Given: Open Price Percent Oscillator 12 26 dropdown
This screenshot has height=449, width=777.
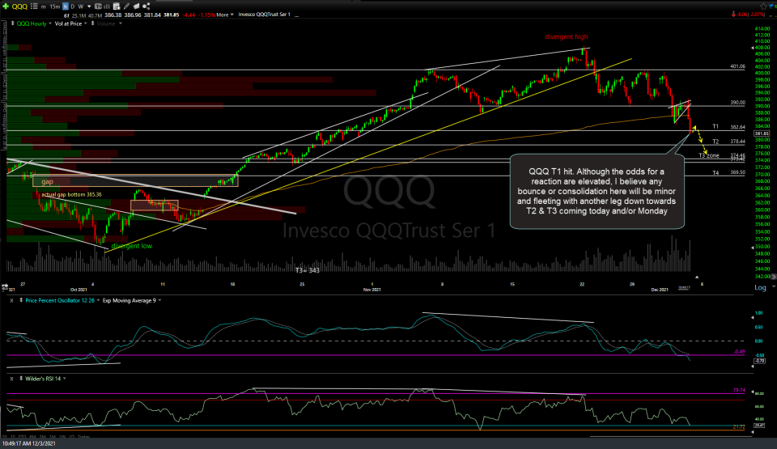Looking at the screenshot, I should [x=98, y=300].
